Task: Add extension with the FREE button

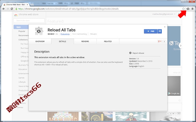Action: click(150, 31)
